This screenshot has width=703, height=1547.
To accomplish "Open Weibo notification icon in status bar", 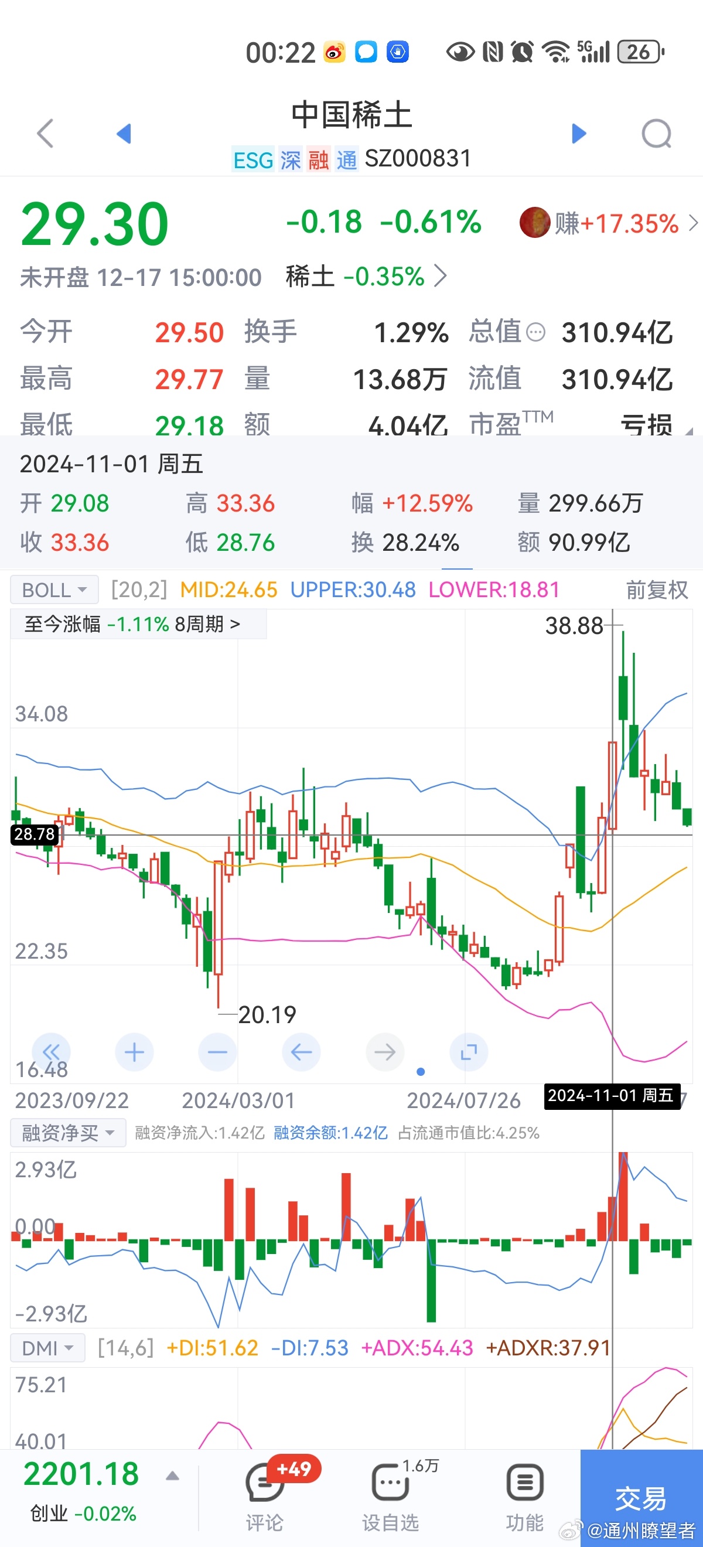I will [x=335, y=52].
